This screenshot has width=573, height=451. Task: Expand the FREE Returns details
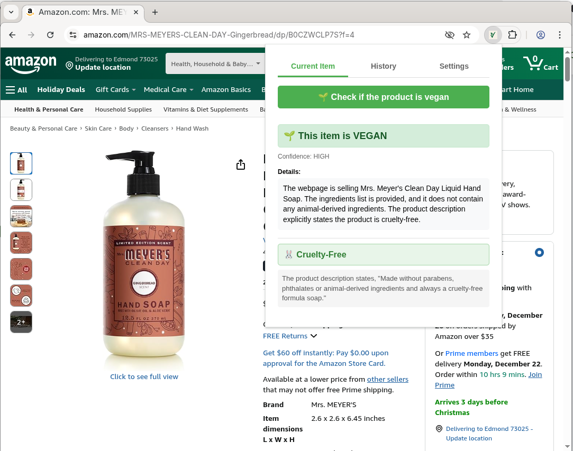click(x=314, y=336)
